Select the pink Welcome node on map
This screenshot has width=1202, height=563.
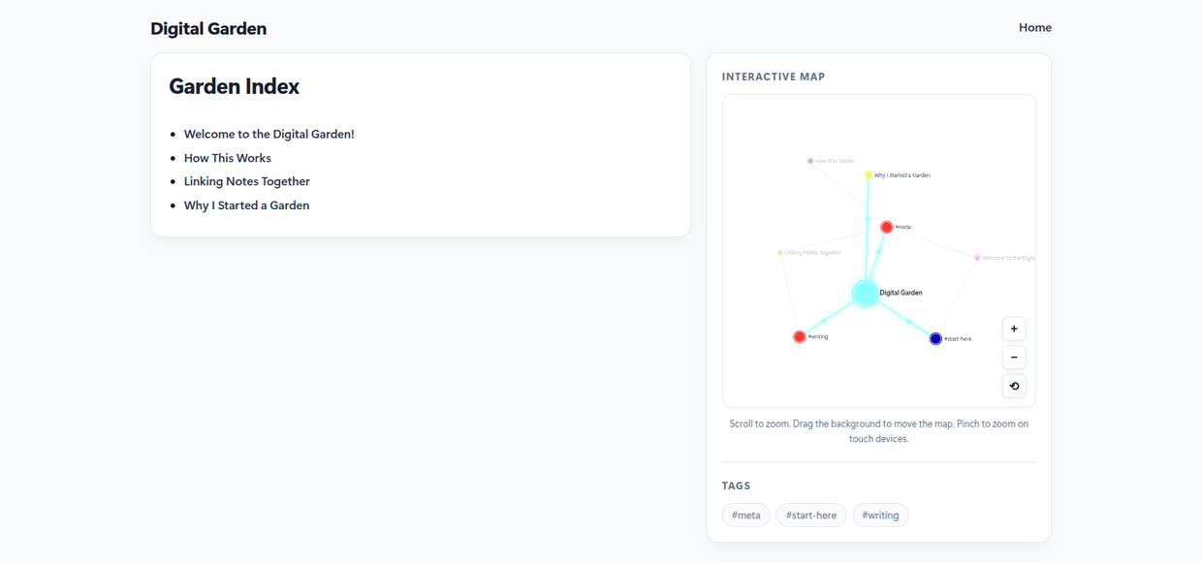tap(977, 258)
